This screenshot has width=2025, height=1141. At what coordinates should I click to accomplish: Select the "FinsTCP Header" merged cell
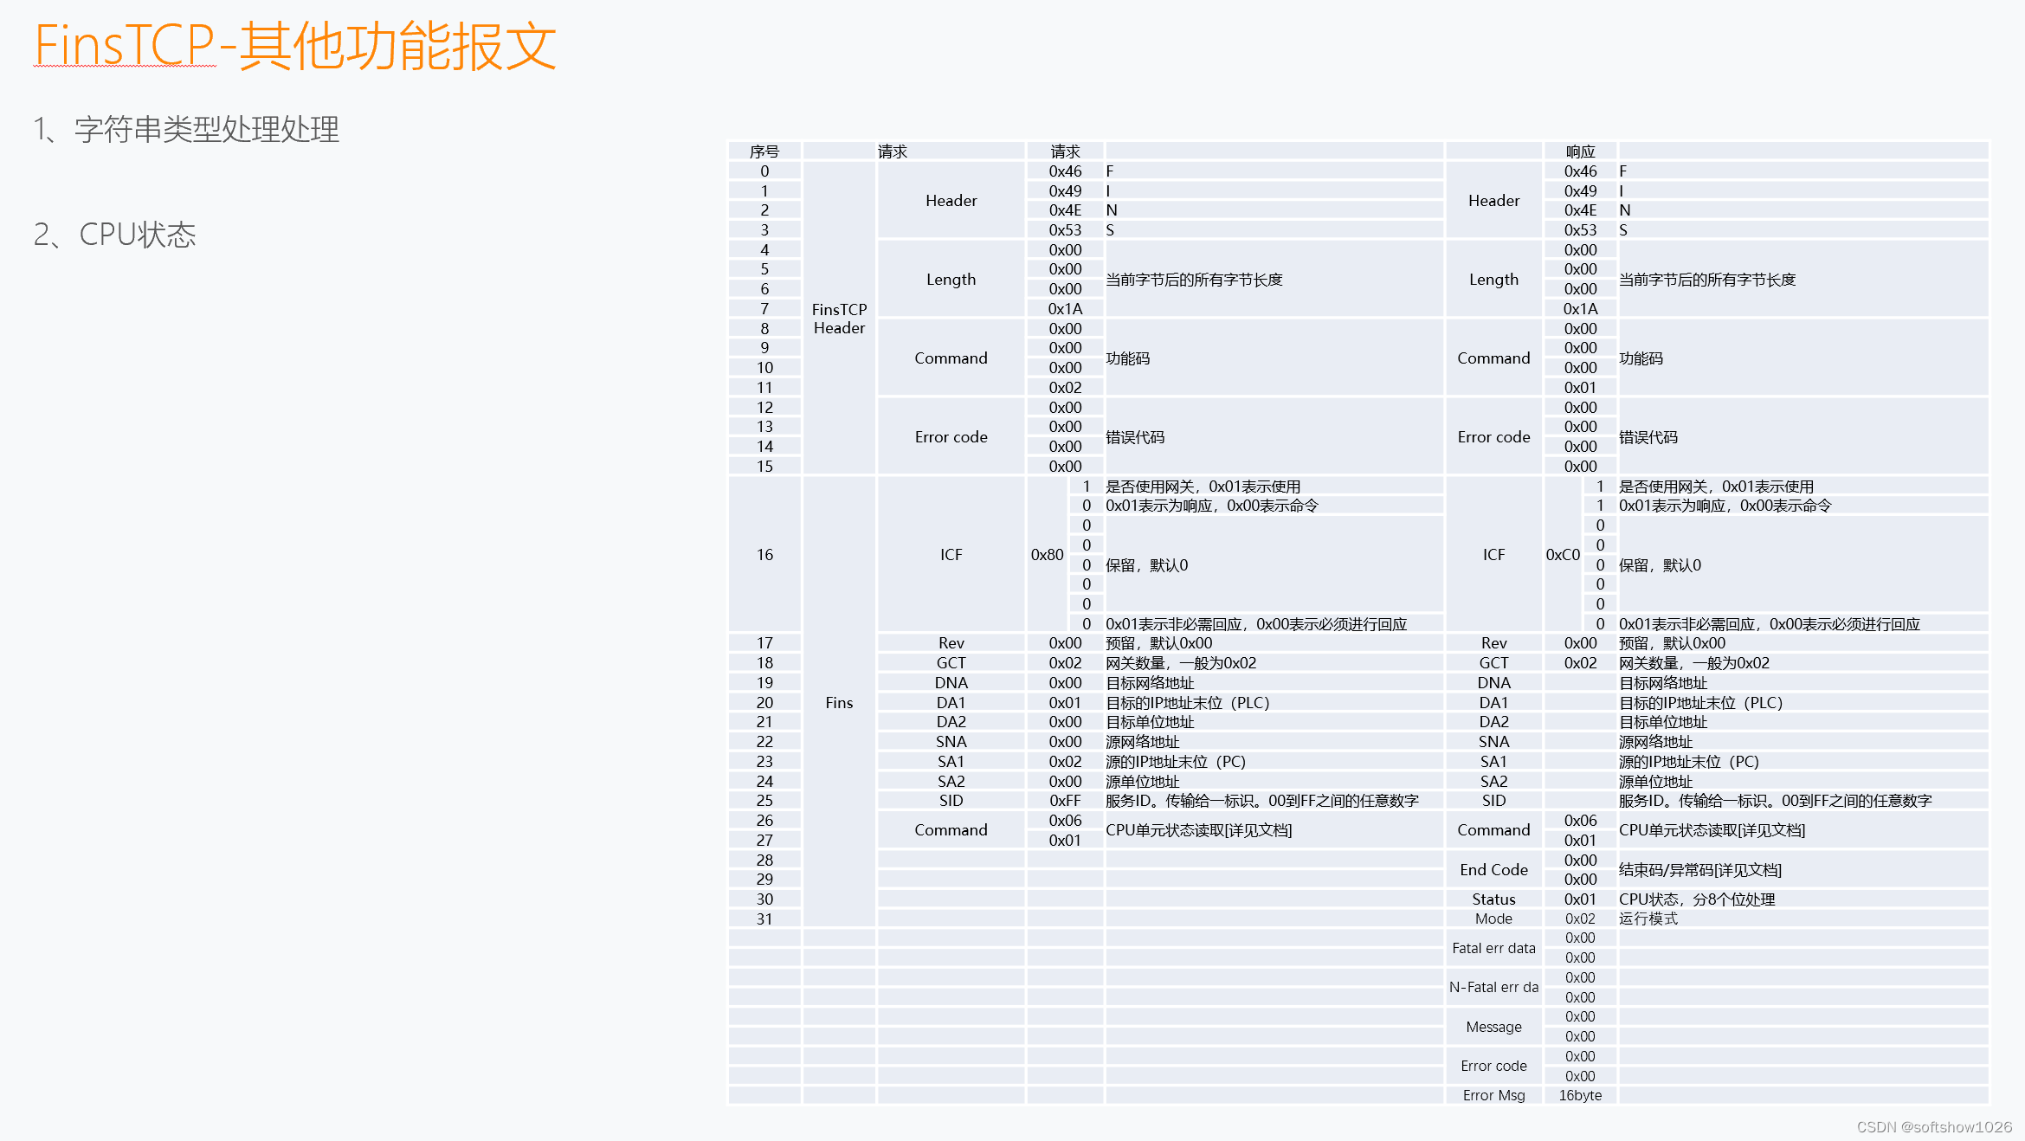click(839, 319)
